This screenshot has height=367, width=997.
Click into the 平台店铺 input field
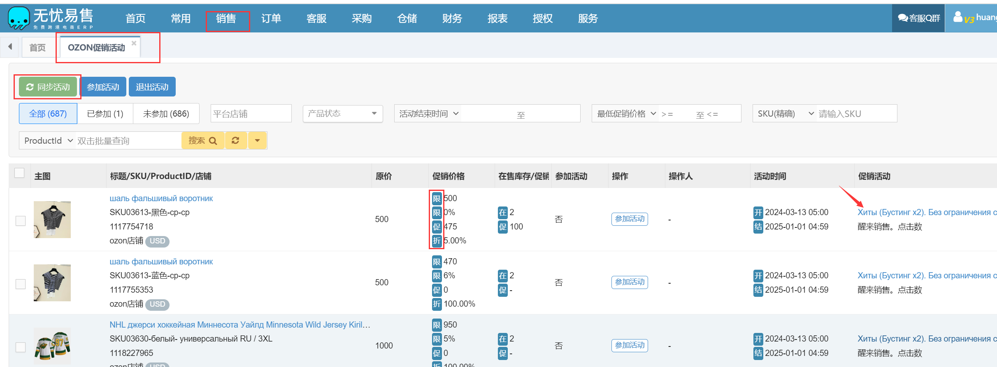251,114
